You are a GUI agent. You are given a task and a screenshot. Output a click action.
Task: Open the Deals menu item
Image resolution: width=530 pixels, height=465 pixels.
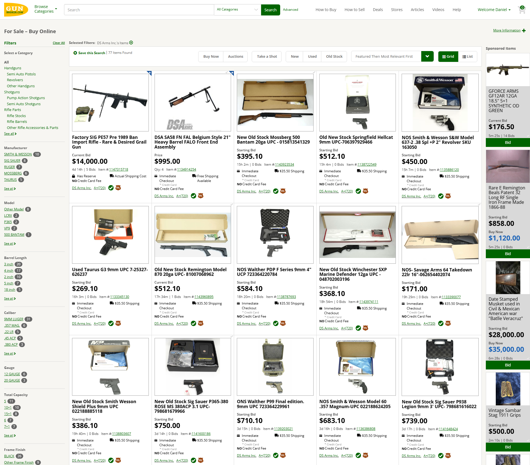[x=378, y=10]
